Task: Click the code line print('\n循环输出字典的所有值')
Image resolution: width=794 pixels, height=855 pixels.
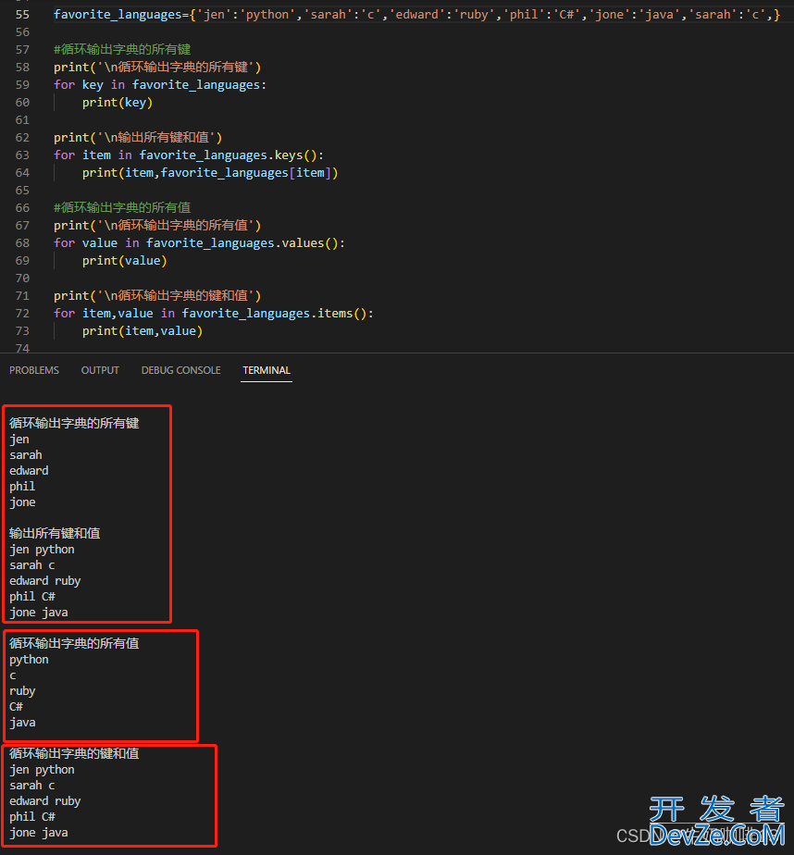Action: [x=157, y=225]
